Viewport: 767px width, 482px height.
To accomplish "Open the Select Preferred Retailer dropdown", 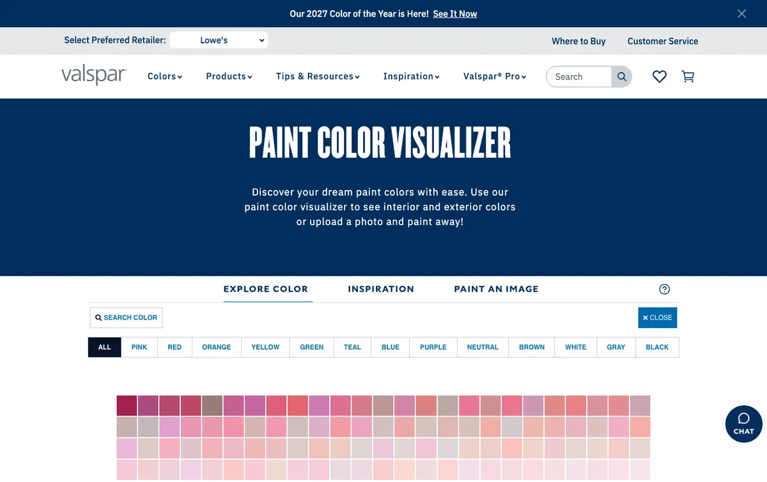I will coord(219,40).
